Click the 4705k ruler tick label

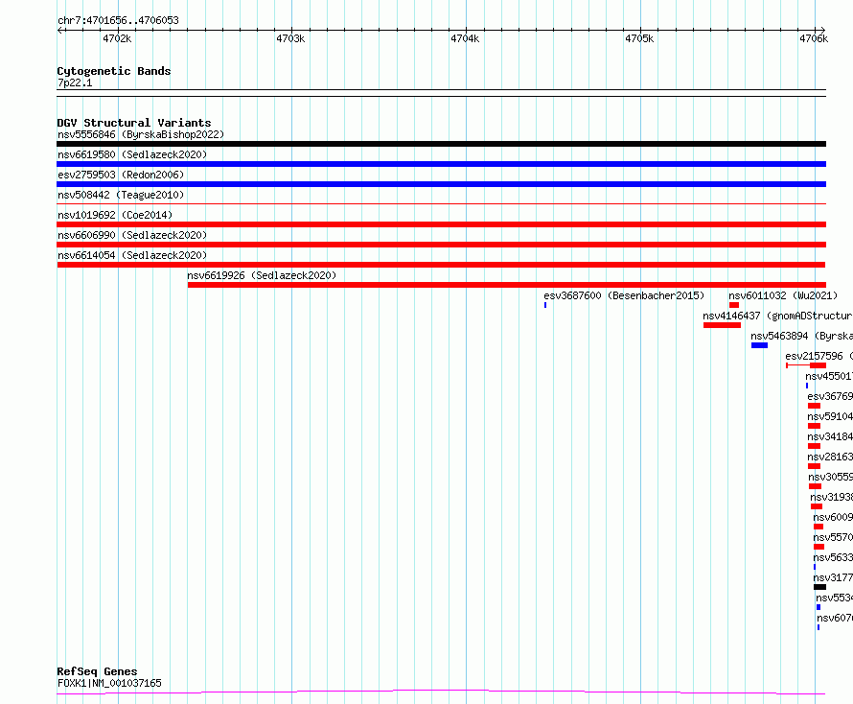tap(639, 38)
